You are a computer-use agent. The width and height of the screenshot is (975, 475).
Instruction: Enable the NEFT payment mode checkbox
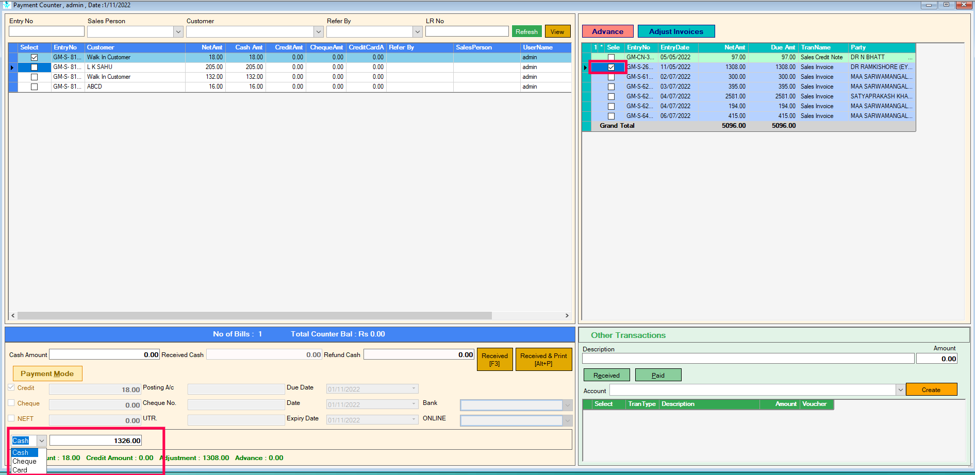pos(11,418)
